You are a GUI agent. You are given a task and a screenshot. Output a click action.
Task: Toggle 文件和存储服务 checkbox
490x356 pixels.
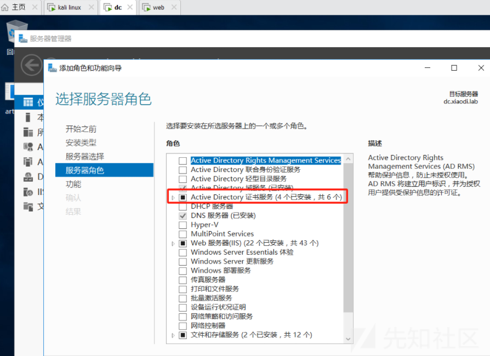click(183, 335)
